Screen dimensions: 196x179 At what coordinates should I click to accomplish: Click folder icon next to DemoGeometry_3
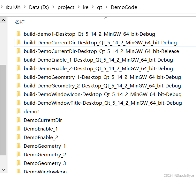[x=19, y=163]
